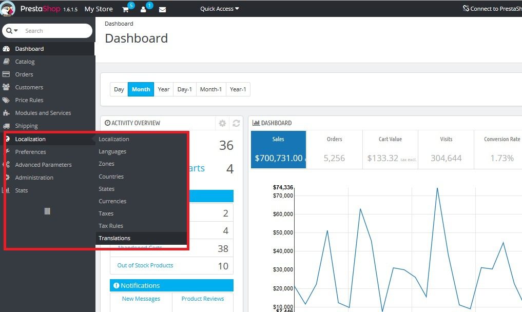The width and height of the screenshot is (522, 312).
Task: Open Dashboard in the sidebar menu
Action: [x=47, y=49]
